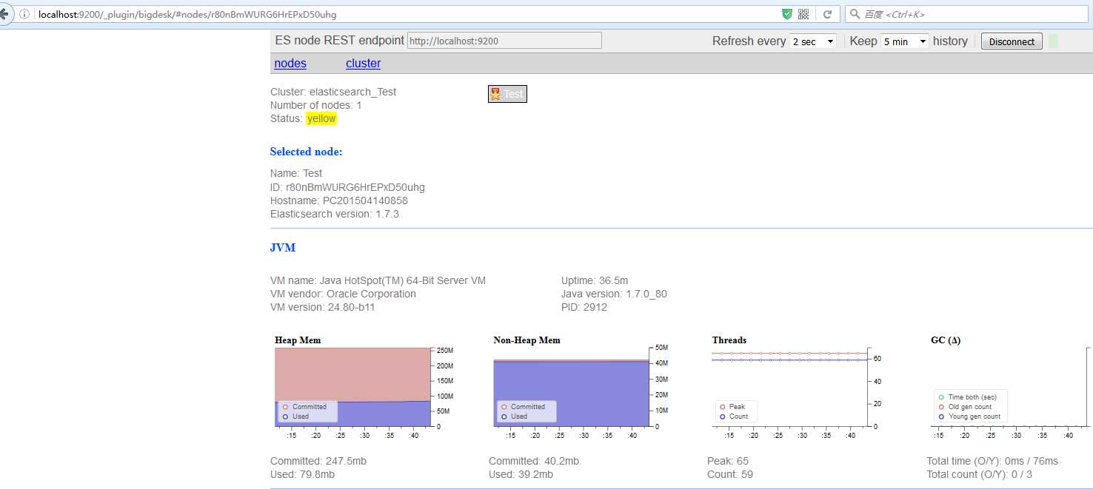Click the Total time (O/Y) GC value
The width and height of the screenshot is (1093, 489).
[992, 461]
